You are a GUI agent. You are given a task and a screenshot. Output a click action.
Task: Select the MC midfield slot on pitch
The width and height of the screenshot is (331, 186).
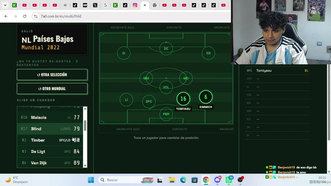186,78
